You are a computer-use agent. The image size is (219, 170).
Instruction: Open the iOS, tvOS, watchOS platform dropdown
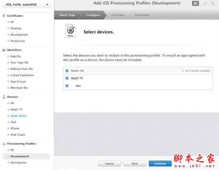point(27,4)
